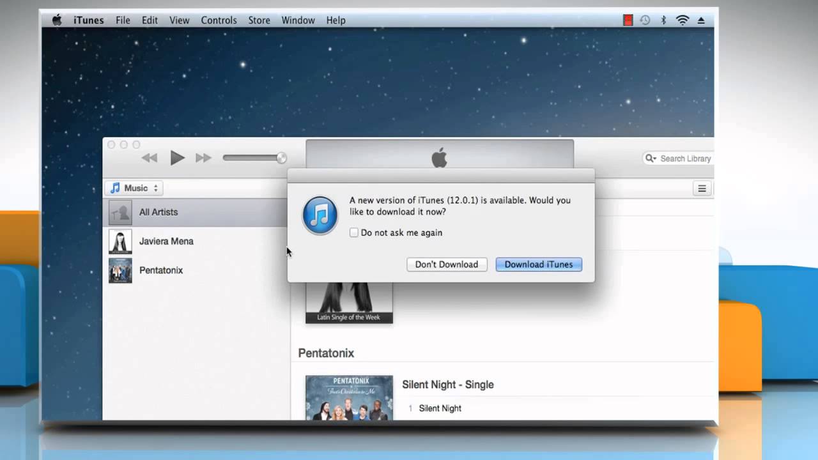The height and width of the screenshot is (460, 818).
Task: Click the Apple logo in the display
Action: click(x=439, y=157)
